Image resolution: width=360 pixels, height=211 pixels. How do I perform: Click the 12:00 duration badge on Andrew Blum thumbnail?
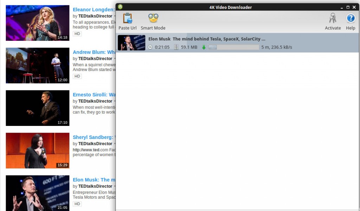pyautogui.click(x=63, y=80)
